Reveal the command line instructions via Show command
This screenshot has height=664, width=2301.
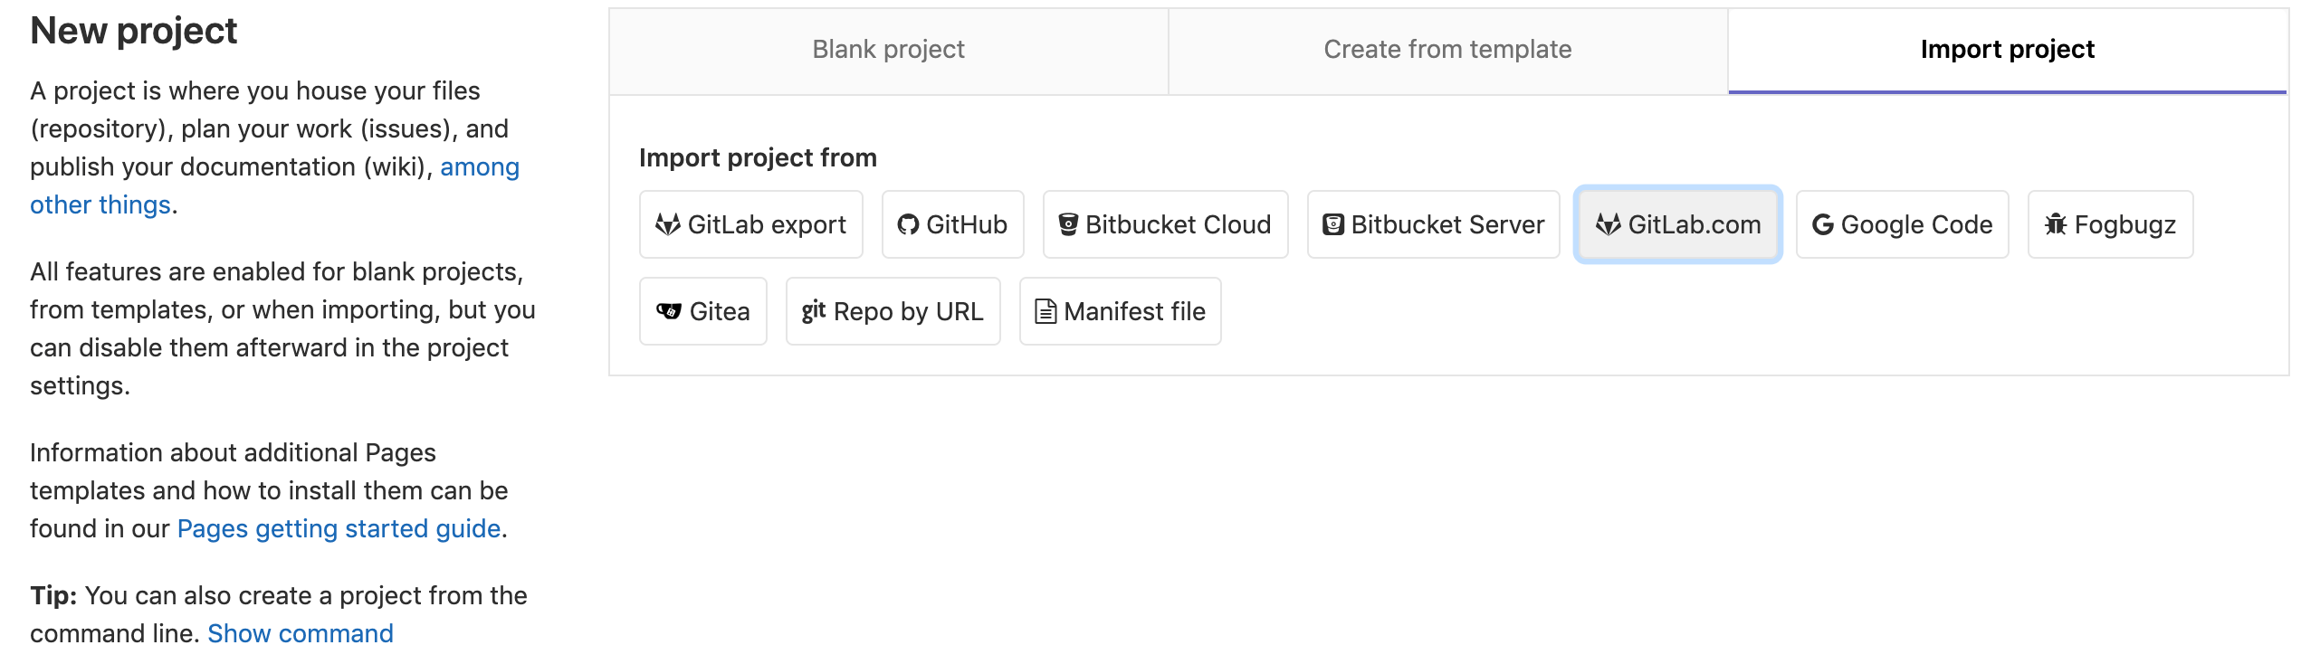point(301,633)
